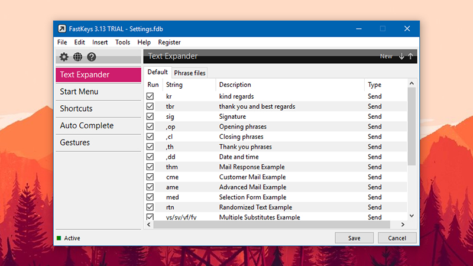Click the green Active status indicator
The height and width of the screenshot is (266, 473).
59,238
